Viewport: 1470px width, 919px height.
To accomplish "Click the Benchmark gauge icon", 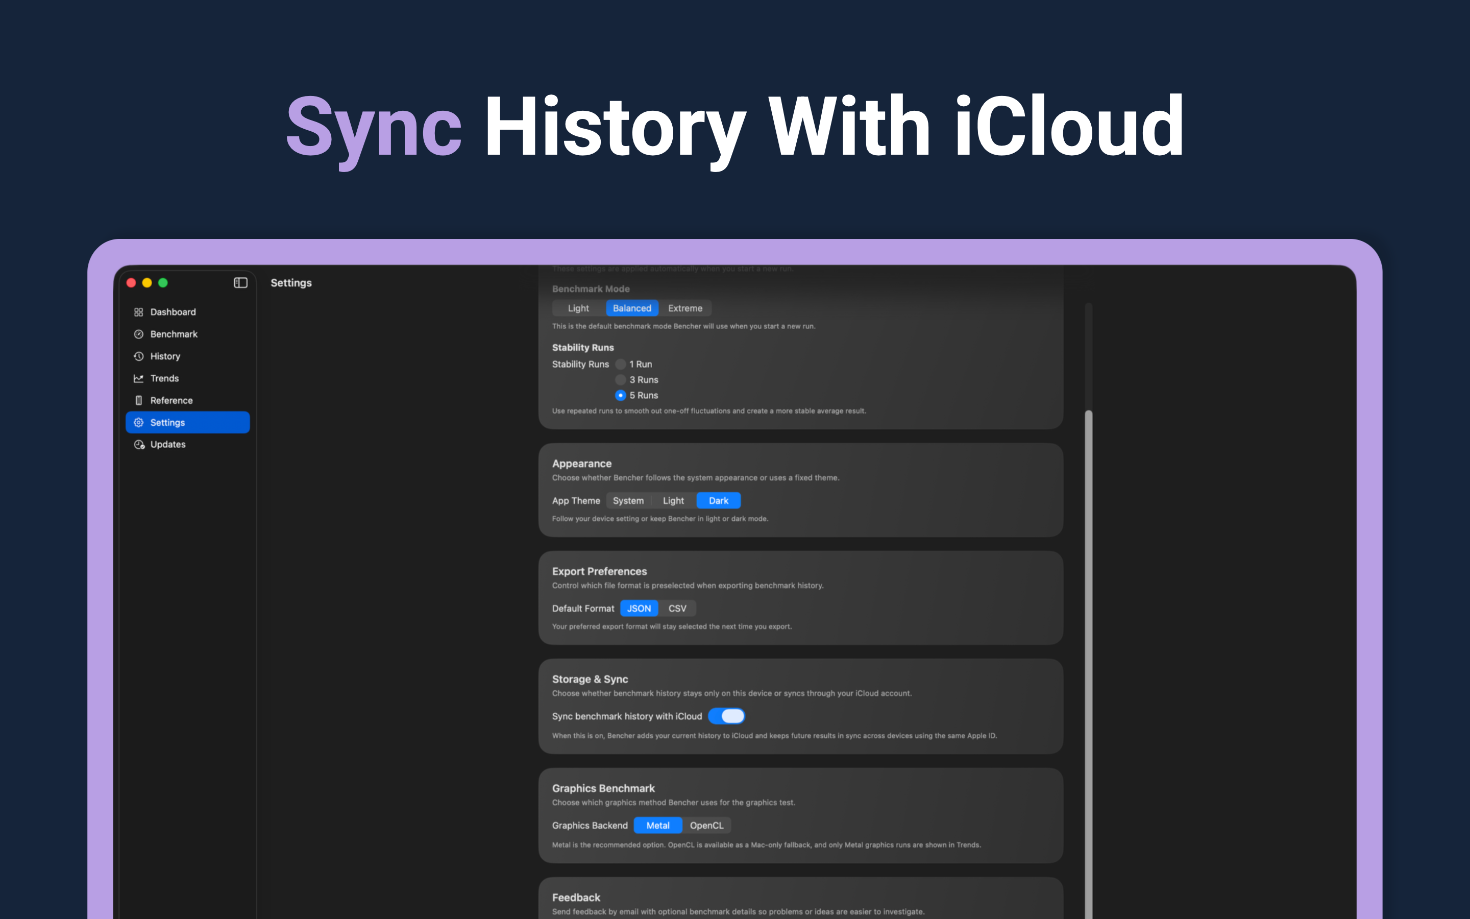I will [138, 334].
